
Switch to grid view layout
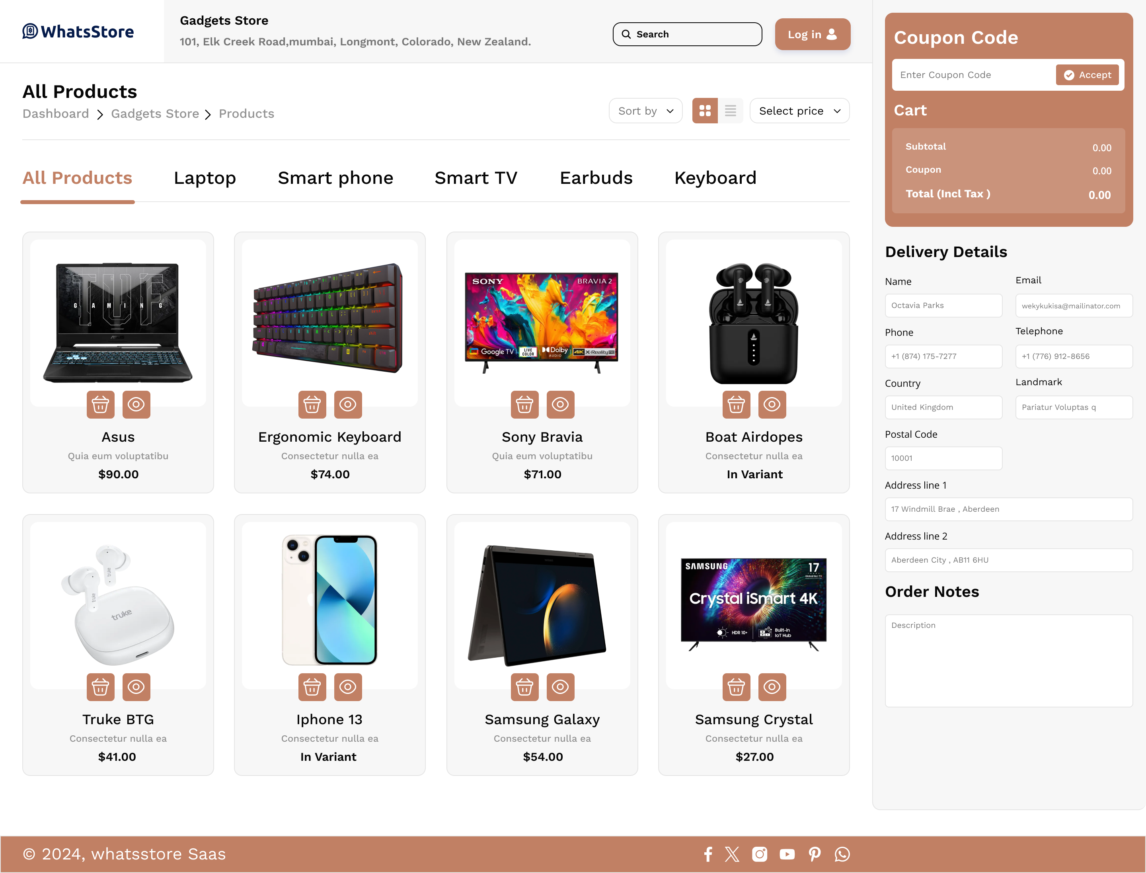coord(705,111)
